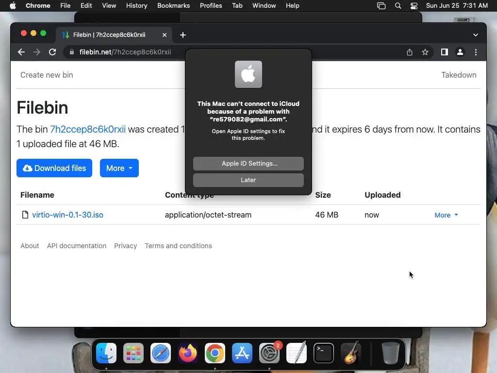Open the Privacy footer link
The height and width of the screenshot is (373, 497).
click(126, 246)
